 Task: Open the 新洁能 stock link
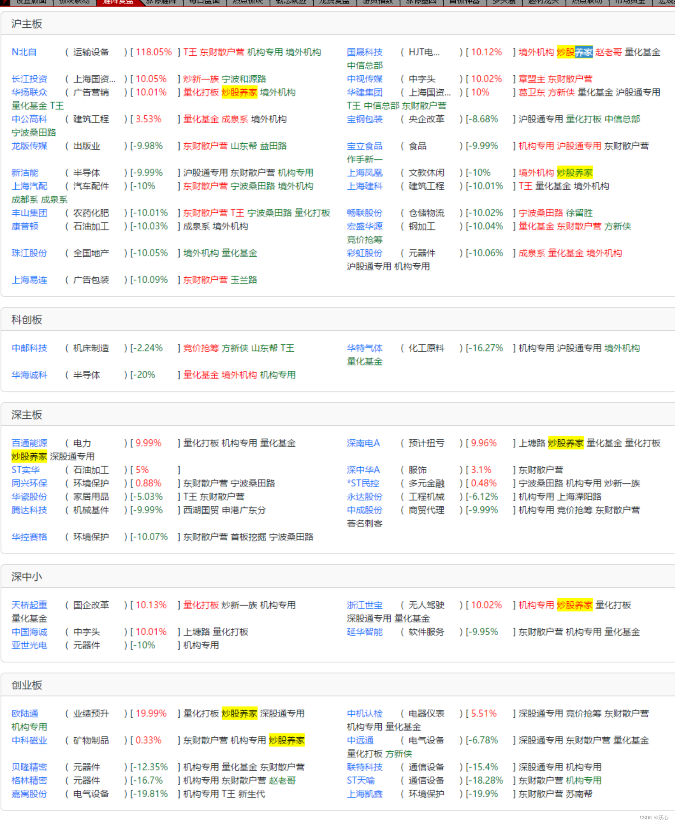(25, 173)
